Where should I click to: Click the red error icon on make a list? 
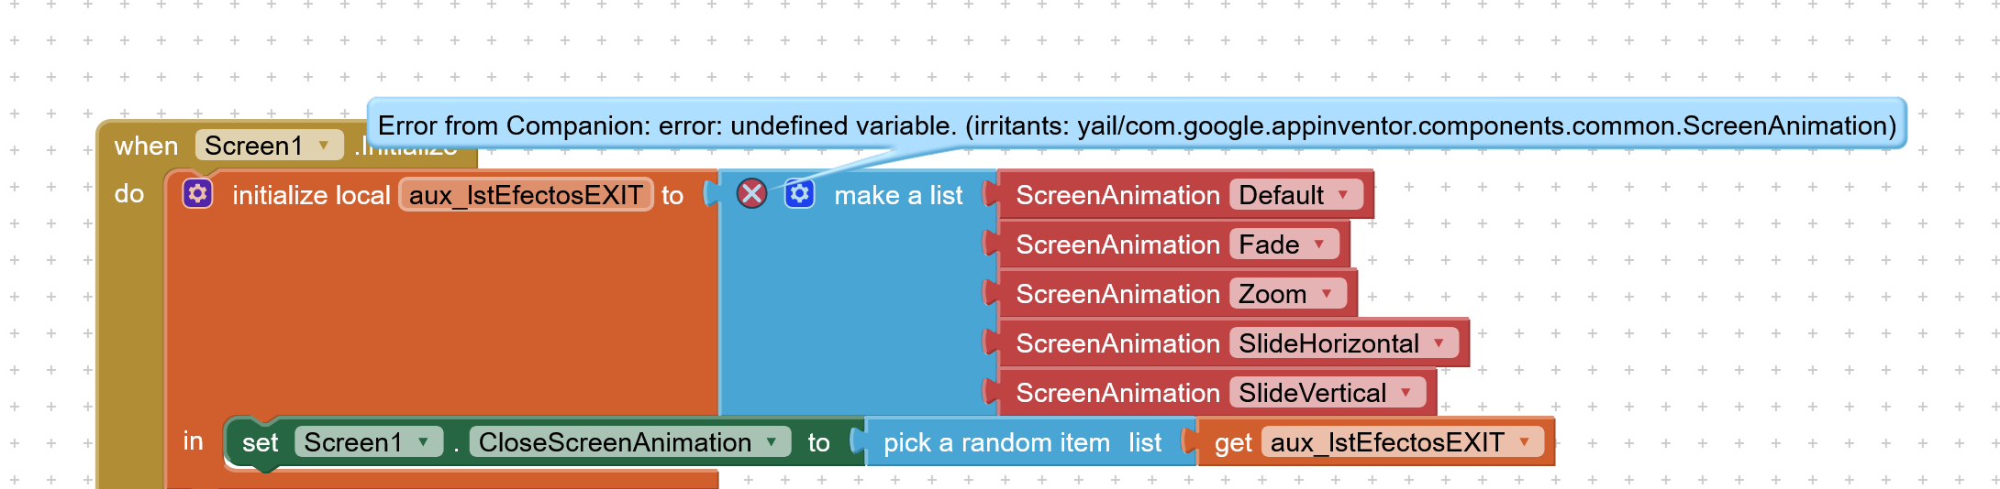coord(751,194)
